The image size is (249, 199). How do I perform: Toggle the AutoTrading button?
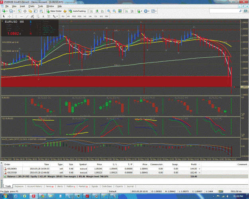tap(78, 11)
